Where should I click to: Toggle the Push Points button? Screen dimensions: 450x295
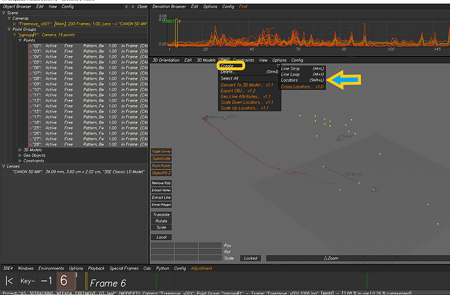pyautogui.click(x=162, y=166)
